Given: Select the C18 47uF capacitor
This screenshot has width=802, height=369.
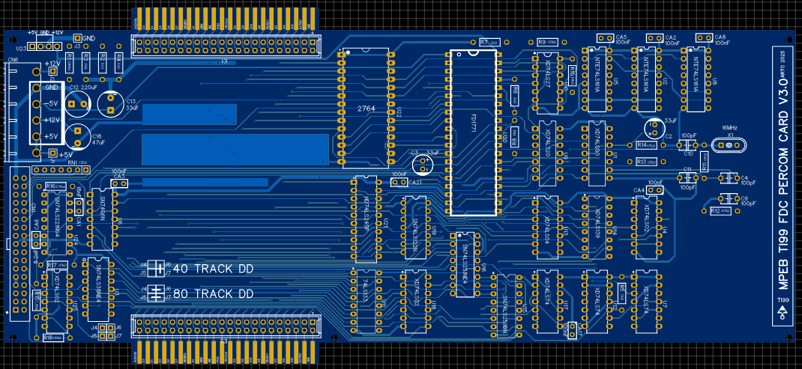Looking at the screenshot, I should click(x=76, y=135).
